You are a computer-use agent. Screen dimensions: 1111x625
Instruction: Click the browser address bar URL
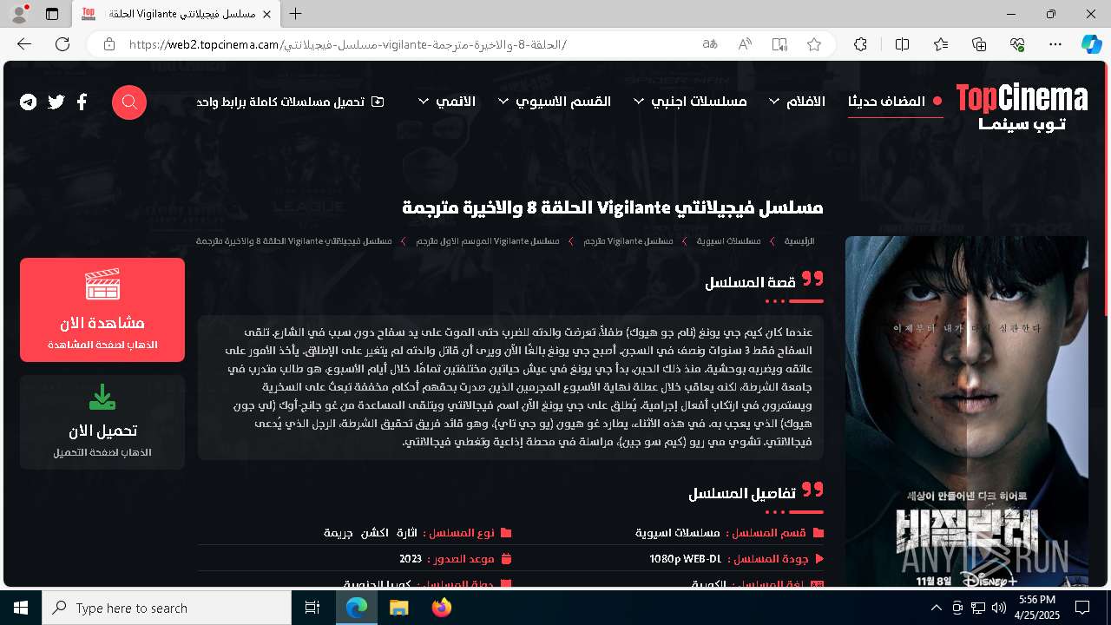pos(347,44)
